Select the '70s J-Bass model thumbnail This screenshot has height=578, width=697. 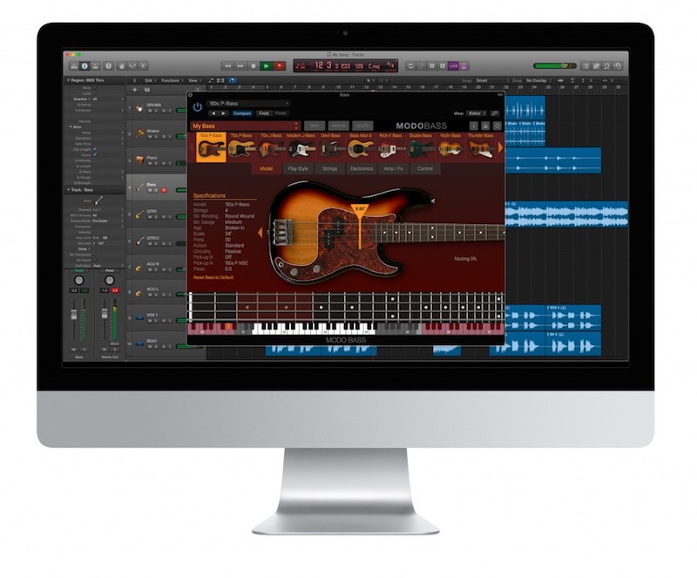coord(272,149)
